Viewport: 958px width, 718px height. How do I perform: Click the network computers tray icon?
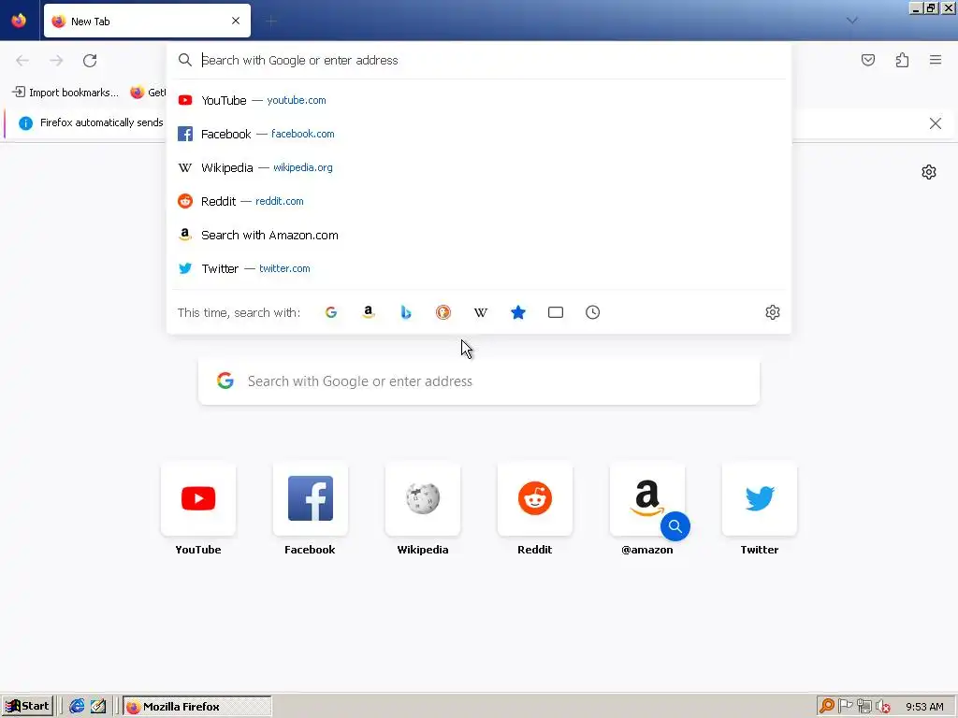point(864,707)
